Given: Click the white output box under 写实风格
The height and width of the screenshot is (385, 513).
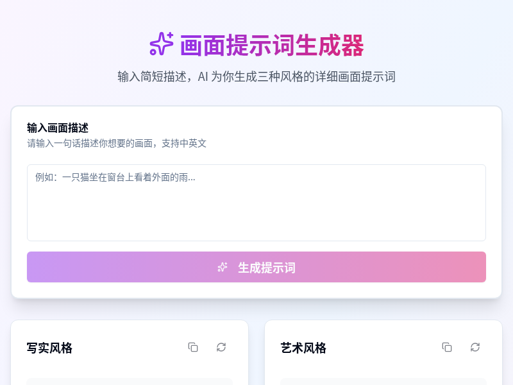Looking at the screenshot, I should [x=129, y=382].
